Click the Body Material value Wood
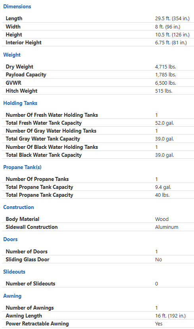This screenshot has height=329, width=194. click(161, 219)
